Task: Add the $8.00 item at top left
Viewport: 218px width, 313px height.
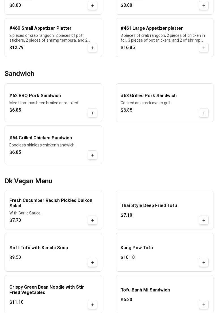Action: click(93, 6)
